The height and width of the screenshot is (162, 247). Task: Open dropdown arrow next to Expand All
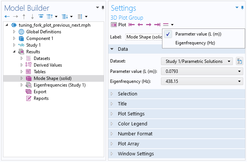click(71, 17)
